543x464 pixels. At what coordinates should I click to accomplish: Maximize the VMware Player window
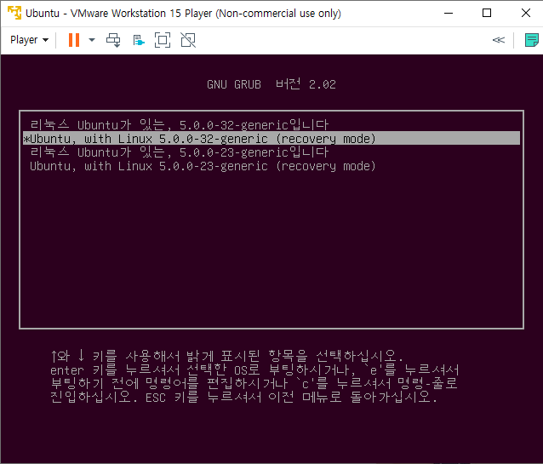pos(487,13)
